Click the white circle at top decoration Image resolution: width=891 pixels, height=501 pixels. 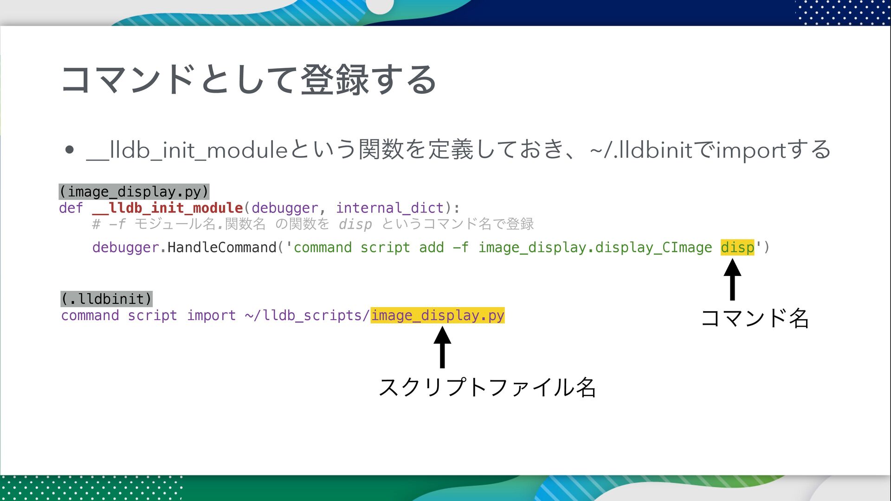pyautogui.click(x=380, y=6)
